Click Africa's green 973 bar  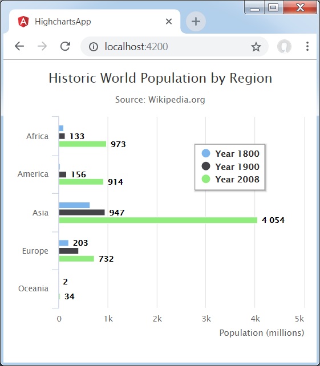pyautogui.click(x=83, y=144)
